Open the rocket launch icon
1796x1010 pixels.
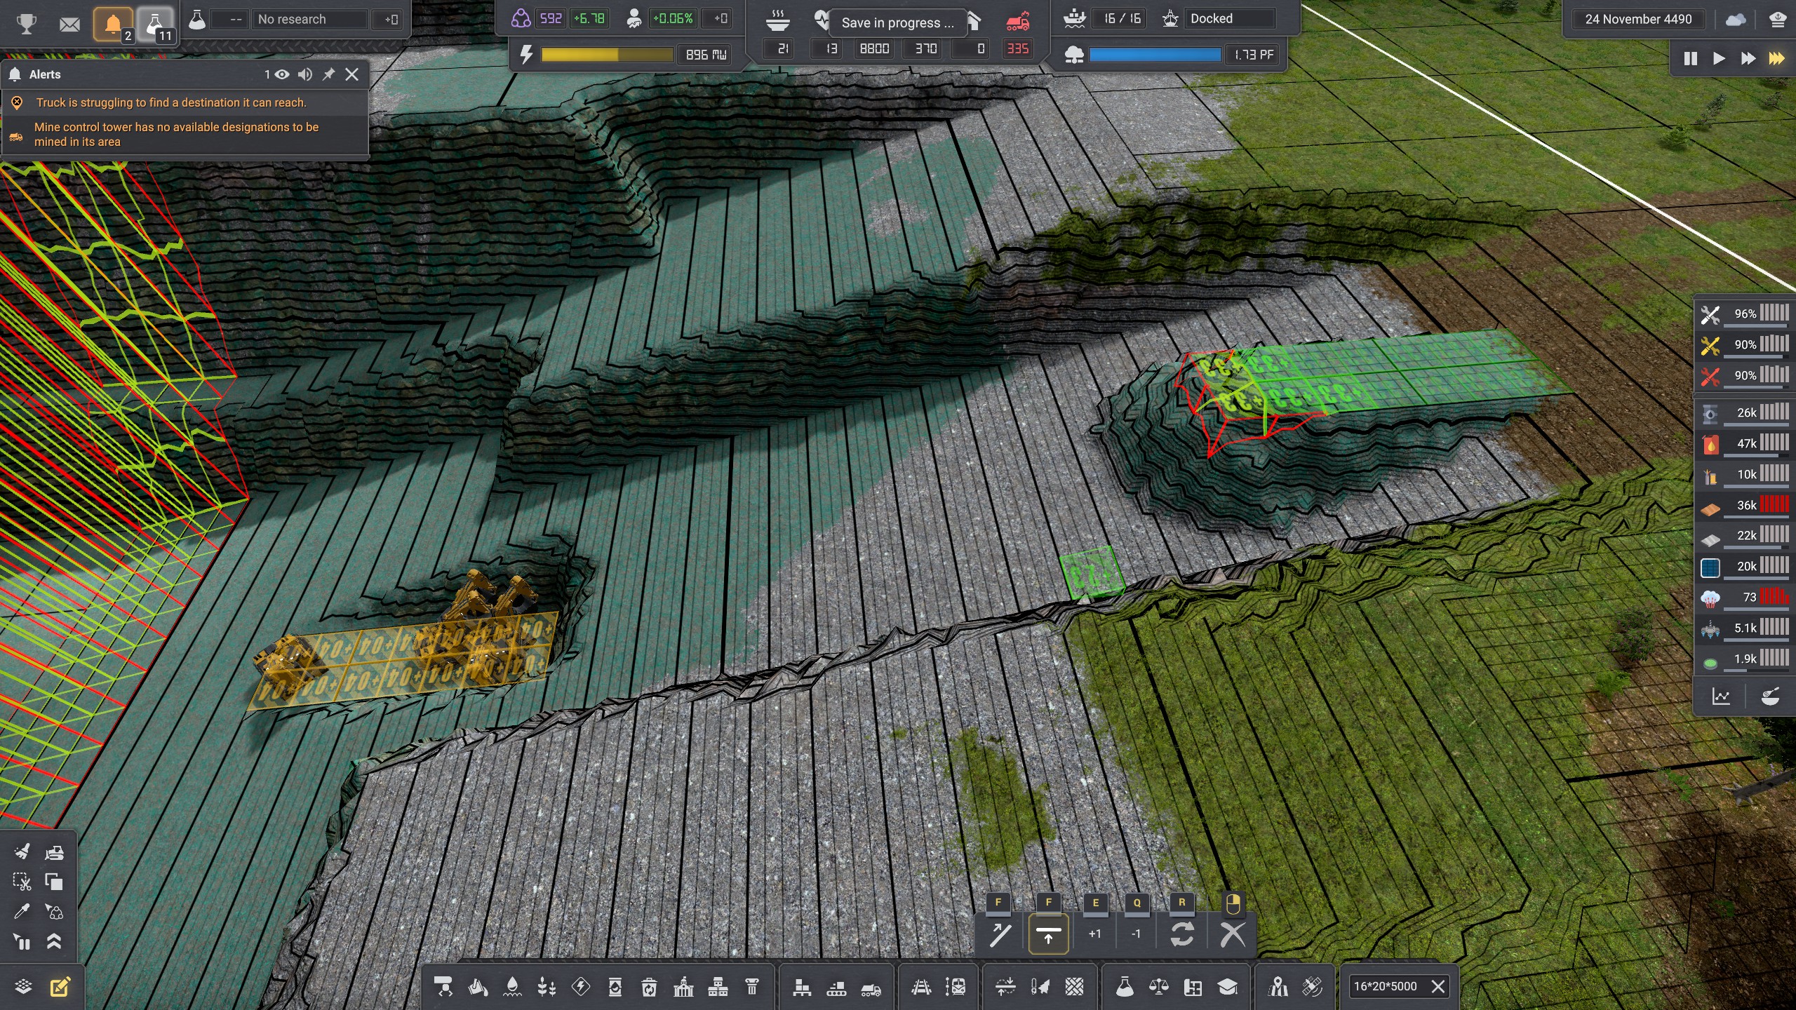pyautogui.click(x=1040, y=987)
